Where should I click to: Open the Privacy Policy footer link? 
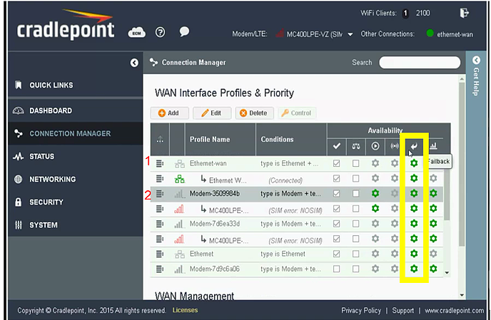[x=361, y=311]
